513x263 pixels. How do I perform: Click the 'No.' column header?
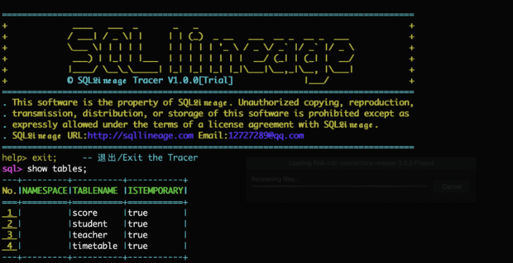pos(10,191)
